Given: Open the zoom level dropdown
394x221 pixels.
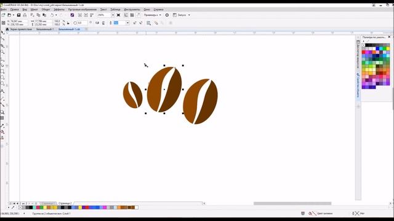Looking at the screenshot, I should coord(113,15).
